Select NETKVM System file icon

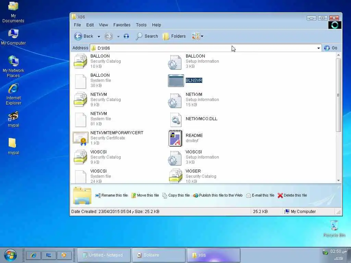80,120
